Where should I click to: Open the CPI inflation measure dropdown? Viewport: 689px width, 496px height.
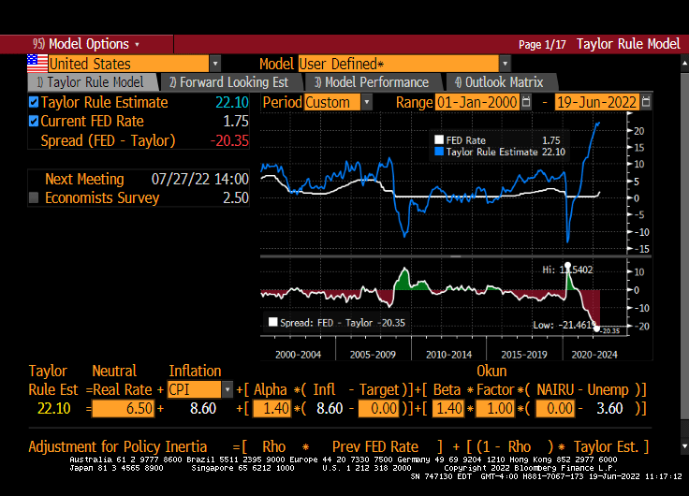point(227,389)
